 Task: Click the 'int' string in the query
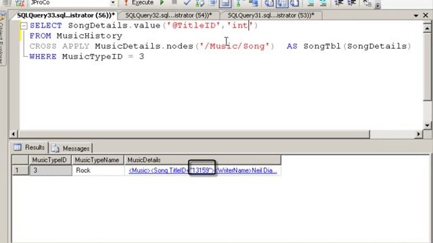[x=240, y=26]
